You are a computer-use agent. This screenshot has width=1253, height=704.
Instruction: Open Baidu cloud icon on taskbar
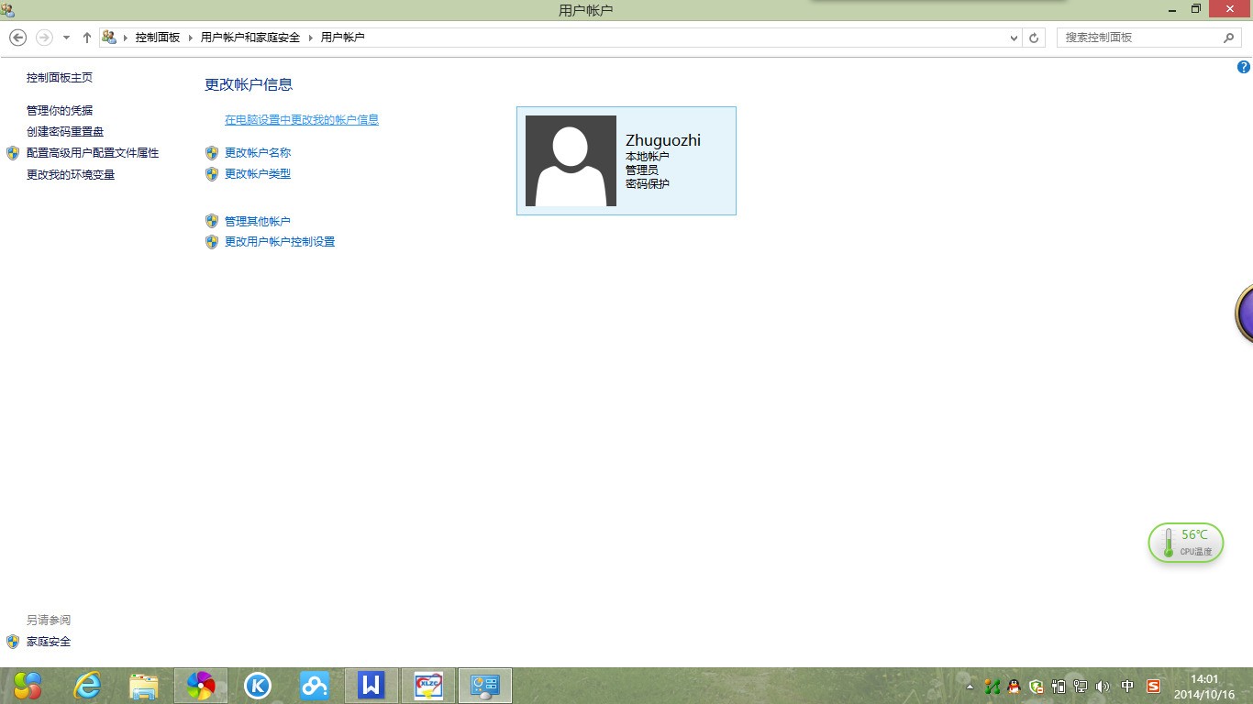click(x=315, y=686)
